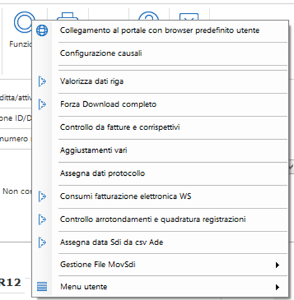Select Configurazione causali menu entry

[x=101, y=53]
